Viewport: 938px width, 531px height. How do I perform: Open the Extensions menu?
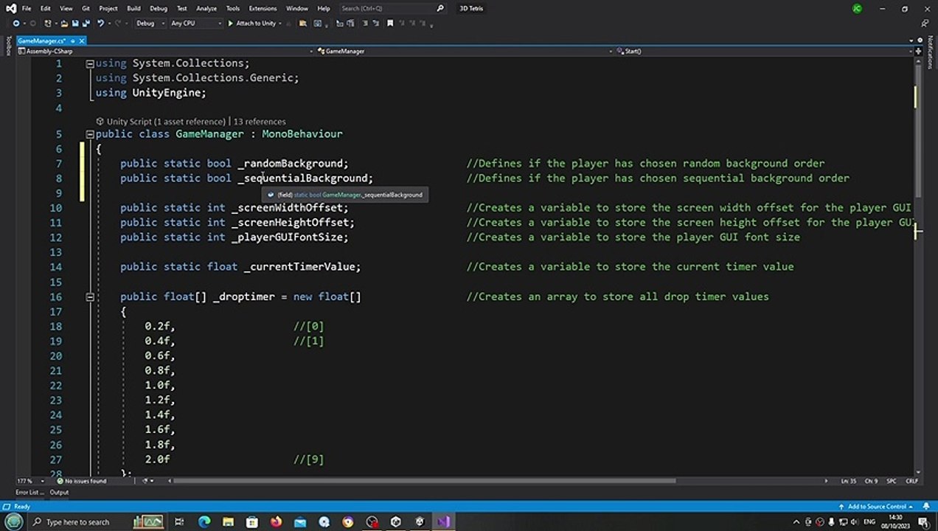[x=263, y=8]
